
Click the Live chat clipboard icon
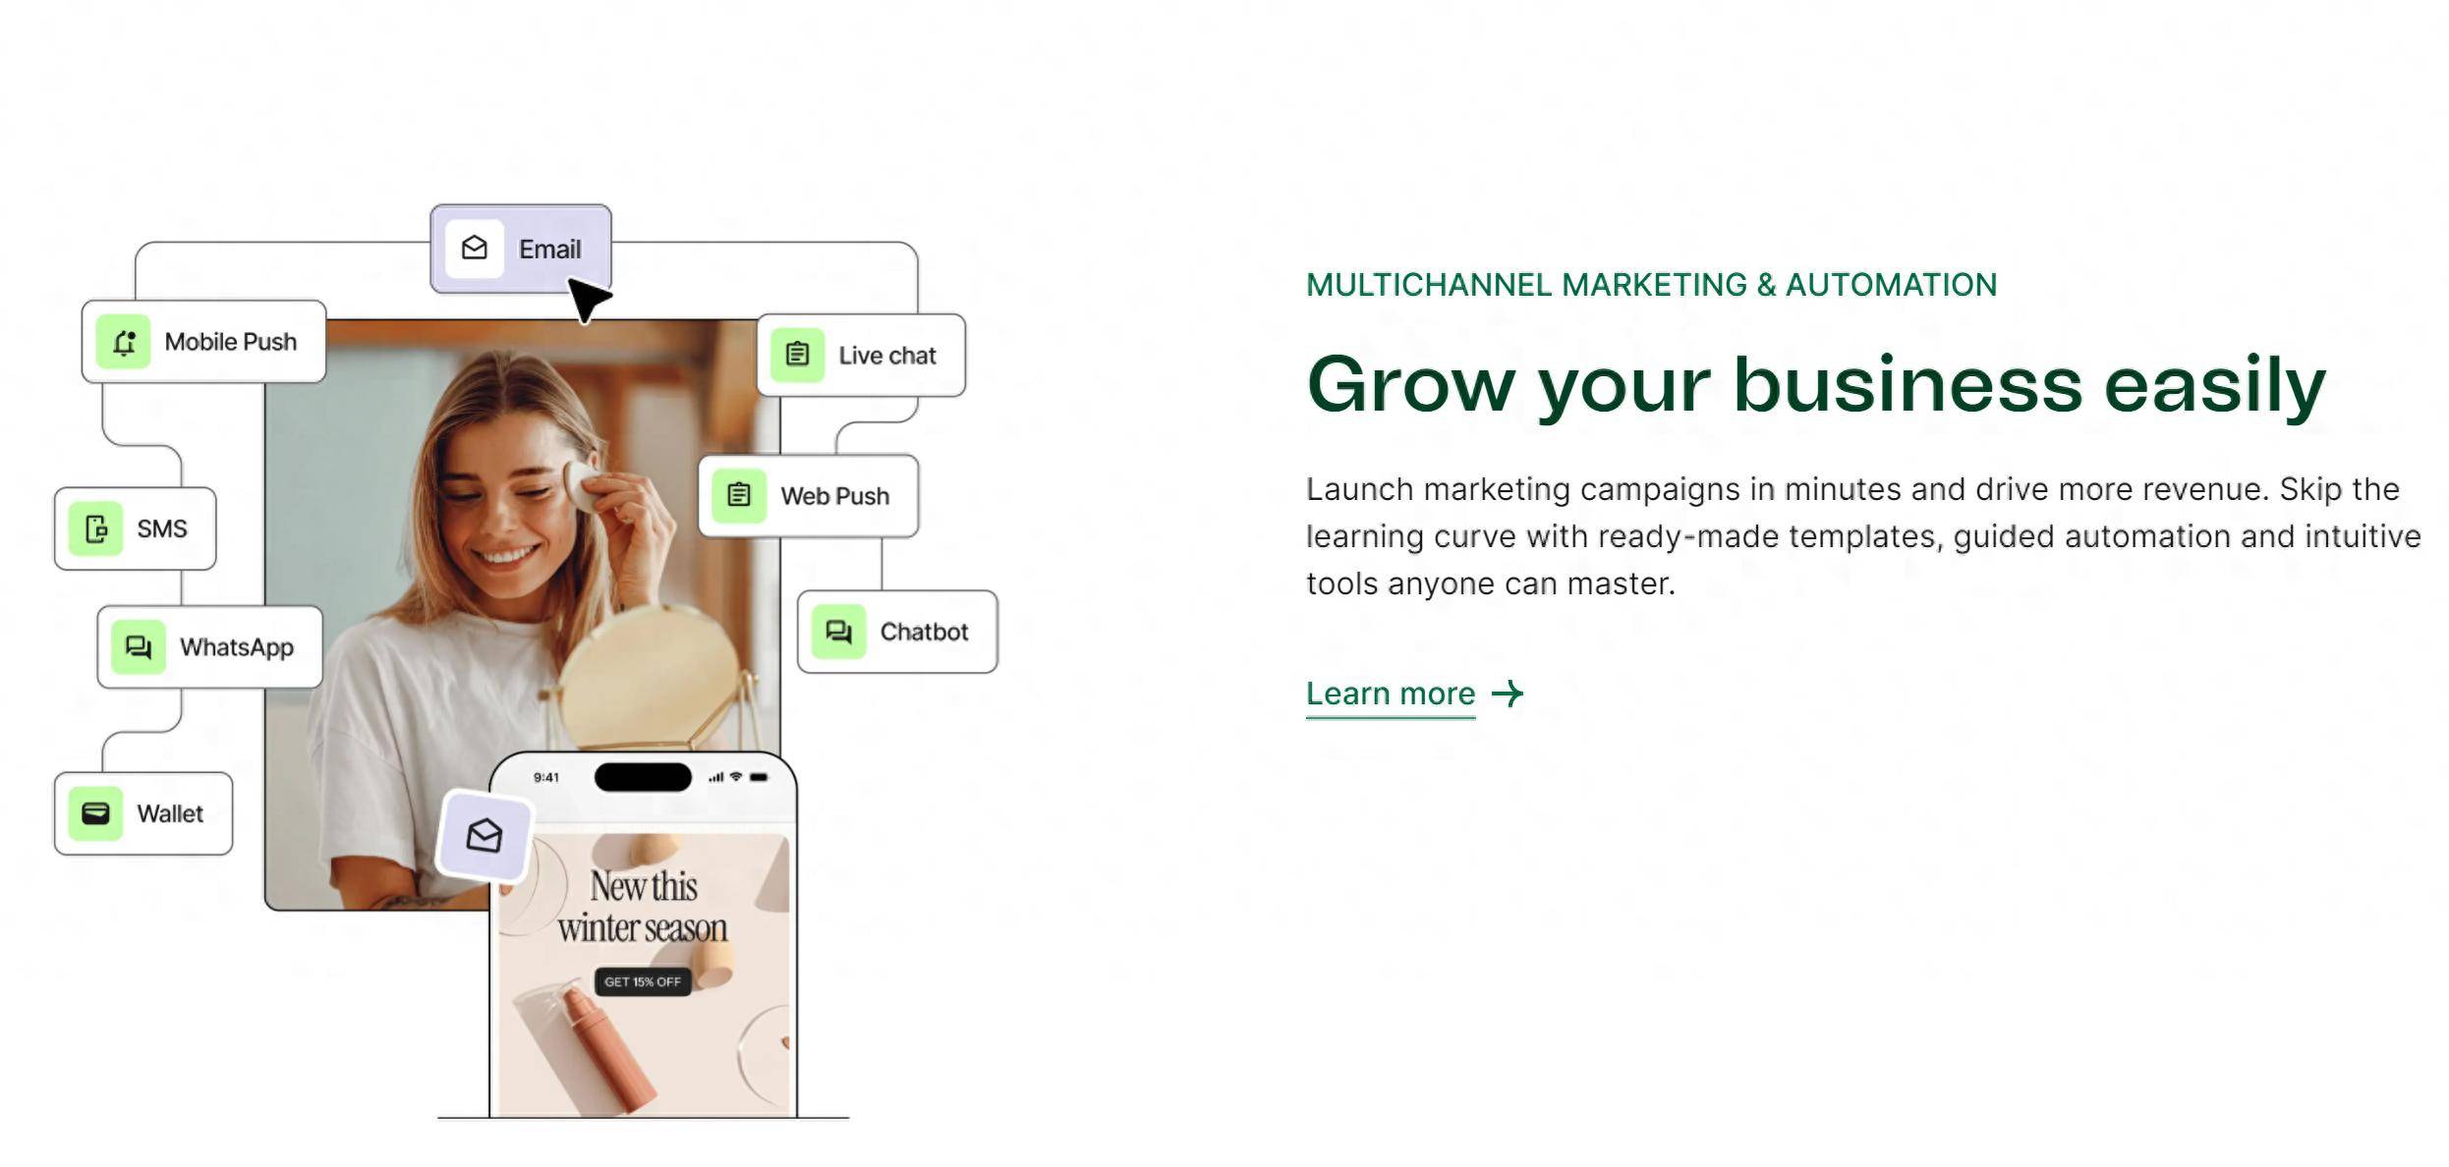[x=797, y=355]
